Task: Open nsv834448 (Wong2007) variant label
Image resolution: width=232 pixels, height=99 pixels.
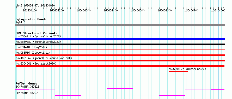Action: [31, 47]
